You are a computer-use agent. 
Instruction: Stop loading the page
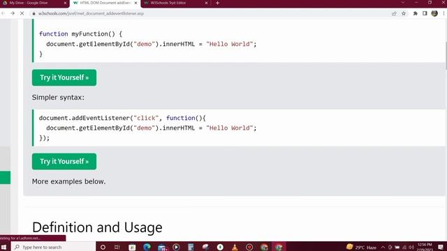click(22, 13)
